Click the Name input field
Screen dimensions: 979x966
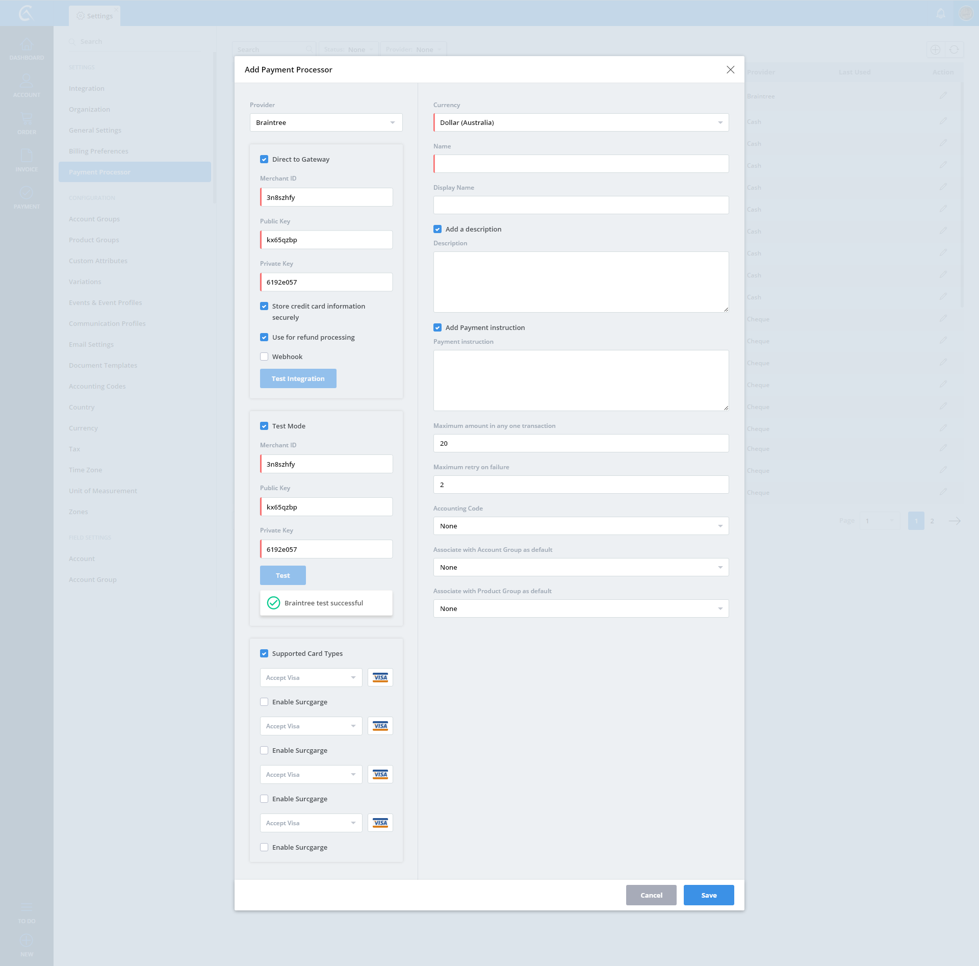(581, 164)
